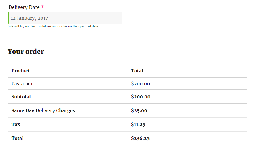254x150 pixels.
Task: Click the order table's vertical column divider
Action: point(127,104)
